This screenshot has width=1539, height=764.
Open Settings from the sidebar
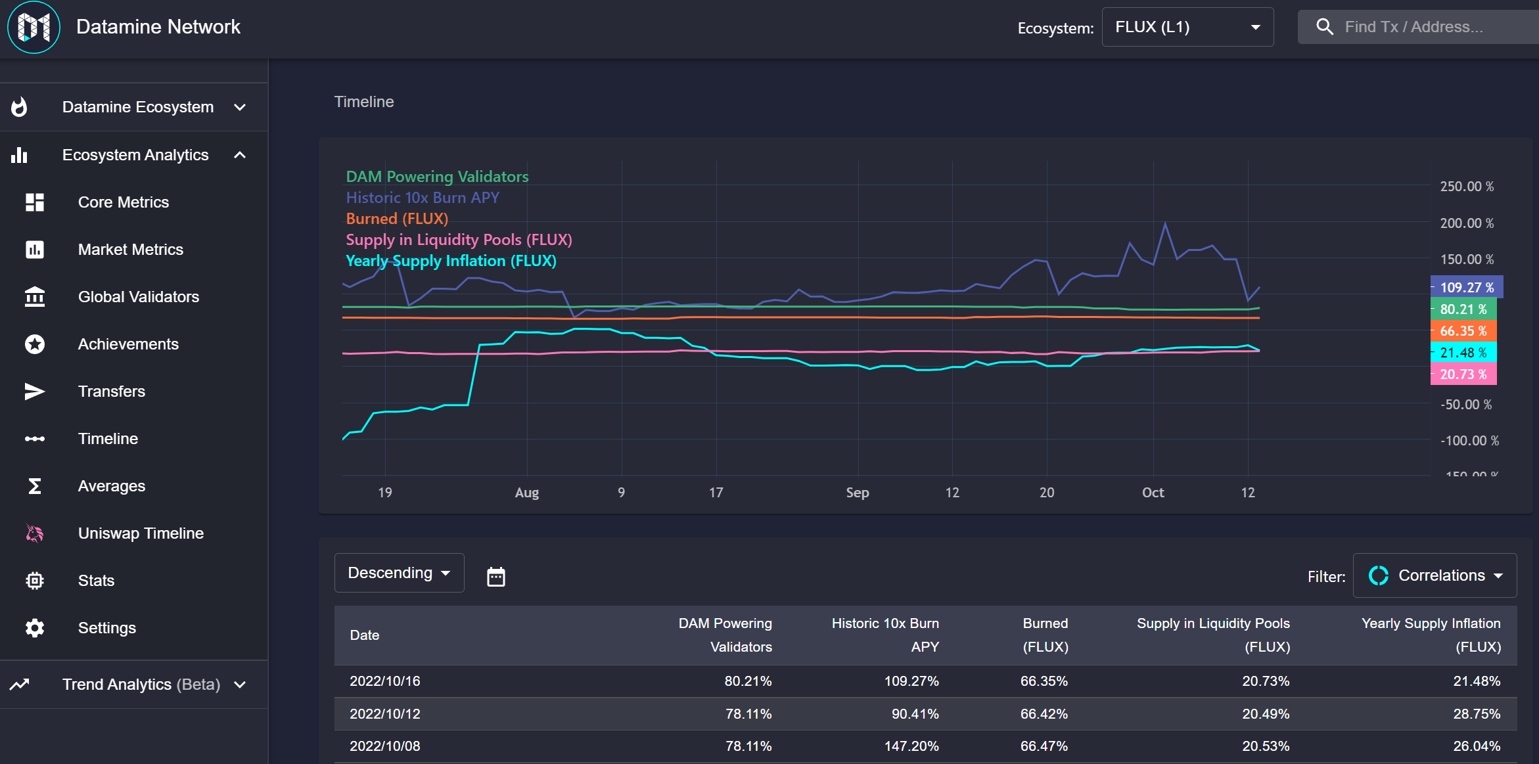click(x=107, y=628)
